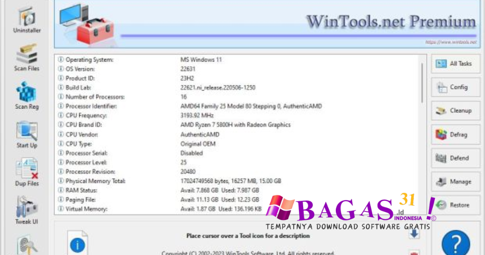Screen dimensions: 485x255
Task: Click the value MS Windows 11
Action: [x=201, y=60]
